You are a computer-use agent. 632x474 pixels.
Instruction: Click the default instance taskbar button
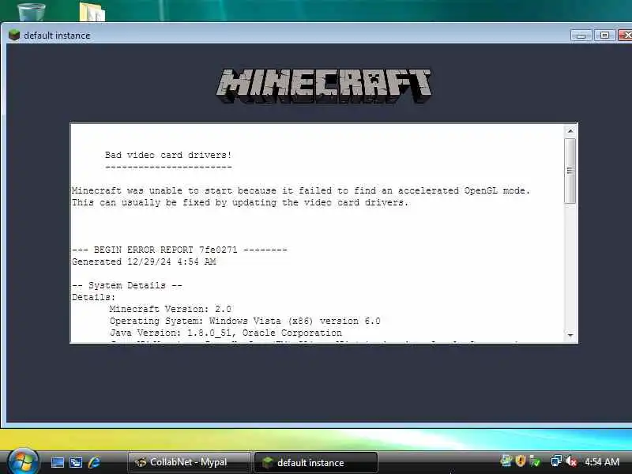tap(316, 462)
